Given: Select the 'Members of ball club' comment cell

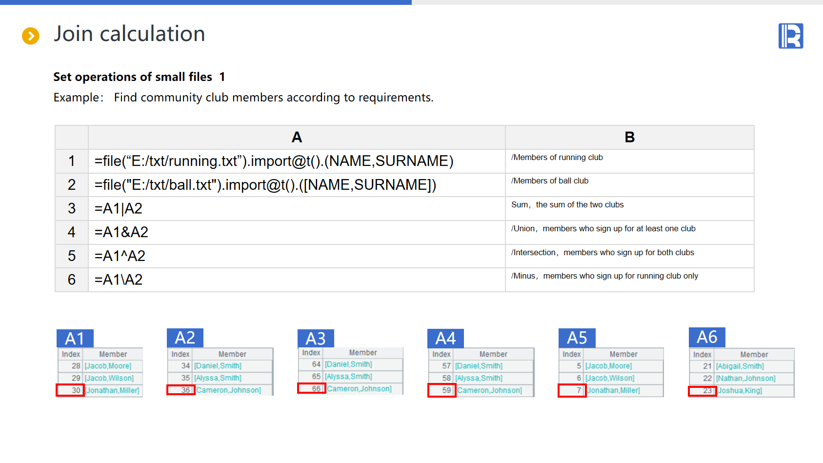Looking at the screenshot, I should tap(629, 185).
